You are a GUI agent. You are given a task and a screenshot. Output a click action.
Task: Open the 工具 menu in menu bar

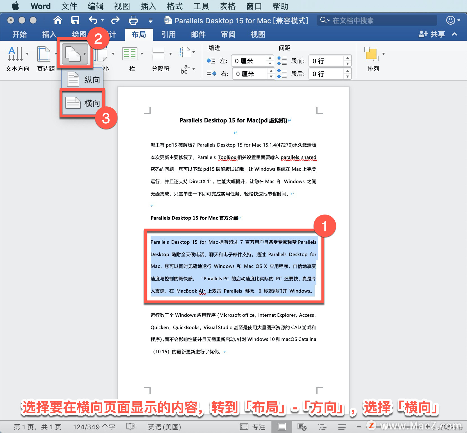[201, 6]
